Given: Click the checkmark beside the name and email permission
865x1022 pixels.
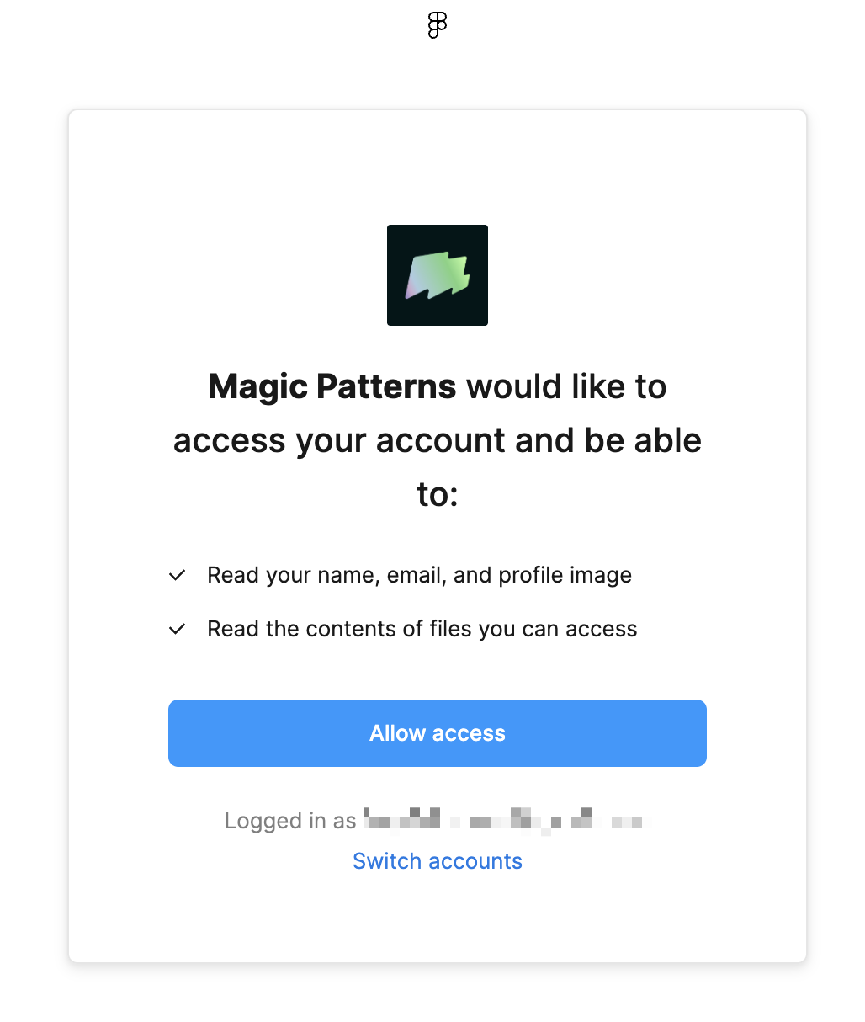Looking at the screenshot, I should pyautogui.click(x=177, y=576).
